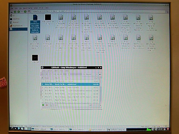Open the Addicted [Explicit].mp3 file icon
179x134 pixels.
[x=61, y=17]
